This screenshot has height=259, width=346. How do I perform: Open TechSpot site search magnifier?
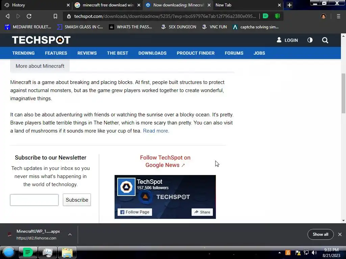[325, 40]
